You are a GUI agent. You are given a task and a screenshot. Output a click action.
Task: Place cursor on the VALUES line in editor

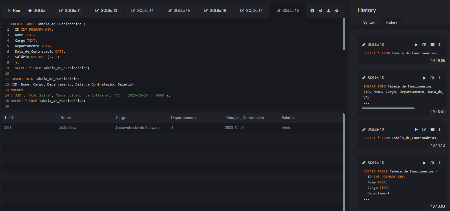click(17, 90)
